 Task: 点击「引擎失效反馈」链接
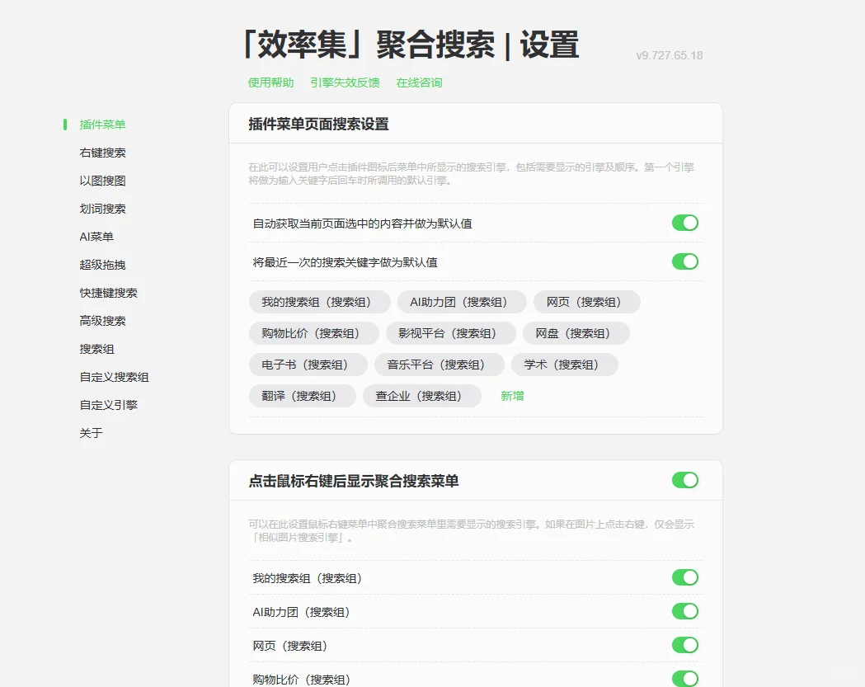[x=345, y=82]
